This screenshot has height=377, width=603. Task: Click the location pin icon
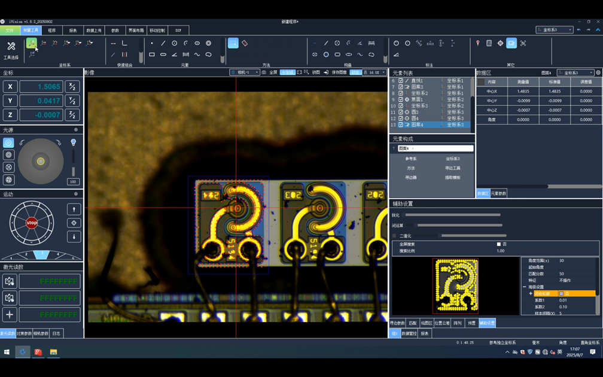click(477, 43)
